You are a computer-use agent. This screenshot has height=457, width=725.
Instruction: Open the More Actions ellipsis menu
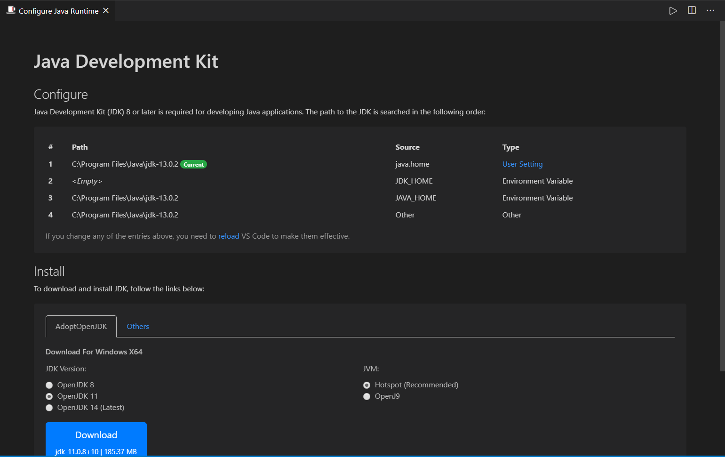click(710, 10)
